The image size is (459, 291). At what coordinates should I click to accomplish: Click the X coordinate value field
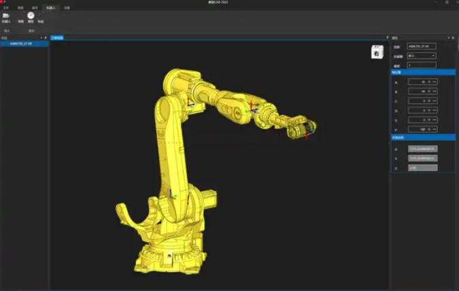click(x=422, y=148)
